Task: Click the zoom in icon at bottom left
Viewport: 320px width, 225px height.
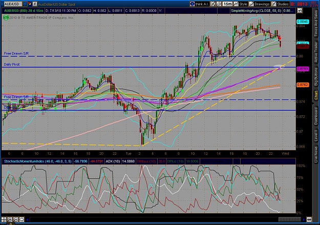Action: (x=10, y=219)
